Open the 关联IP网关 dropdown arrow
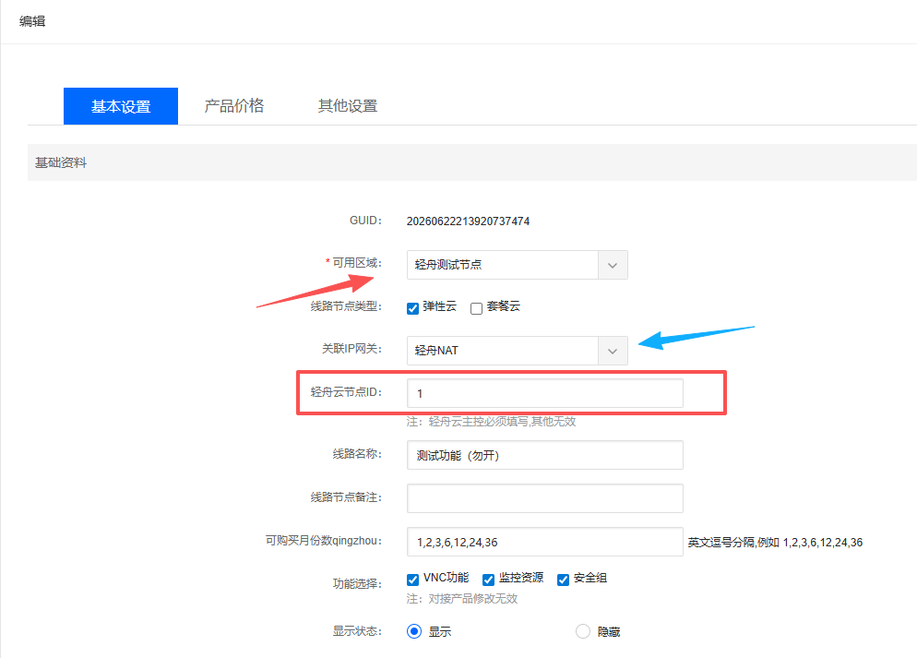The height and width of the screenshot is (658, 917). (613, 351)
